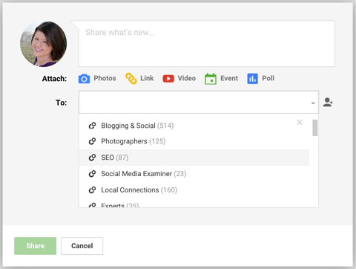Click the circle icon beside Local Connections
The width and height of the screenshot is (356, 269).
pos(92,190)
